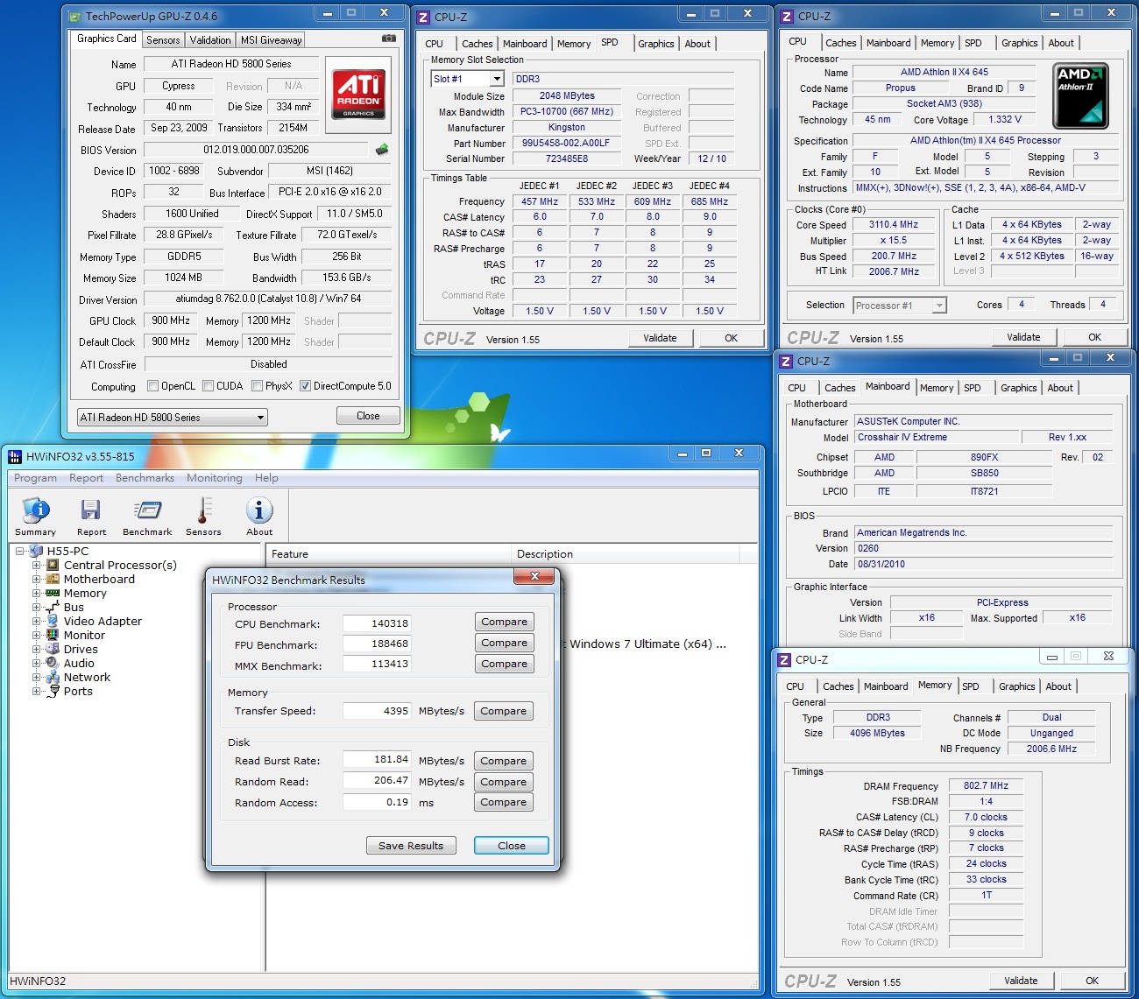Click the Feature column header
The height and width of the screenshot is (999, 1139).
(x=388, y=554)
